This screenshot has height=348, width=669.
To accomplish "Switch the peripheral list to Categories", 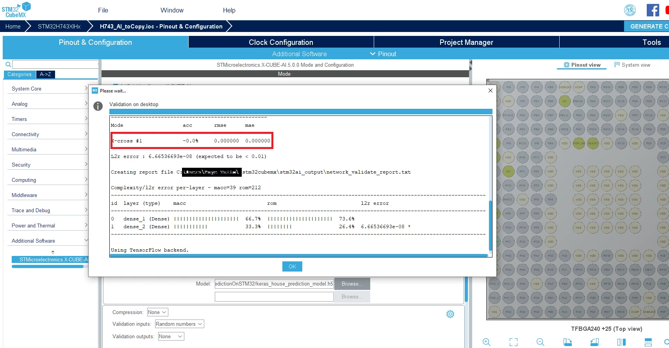I will pyautogui.click(x=20, y=74).
